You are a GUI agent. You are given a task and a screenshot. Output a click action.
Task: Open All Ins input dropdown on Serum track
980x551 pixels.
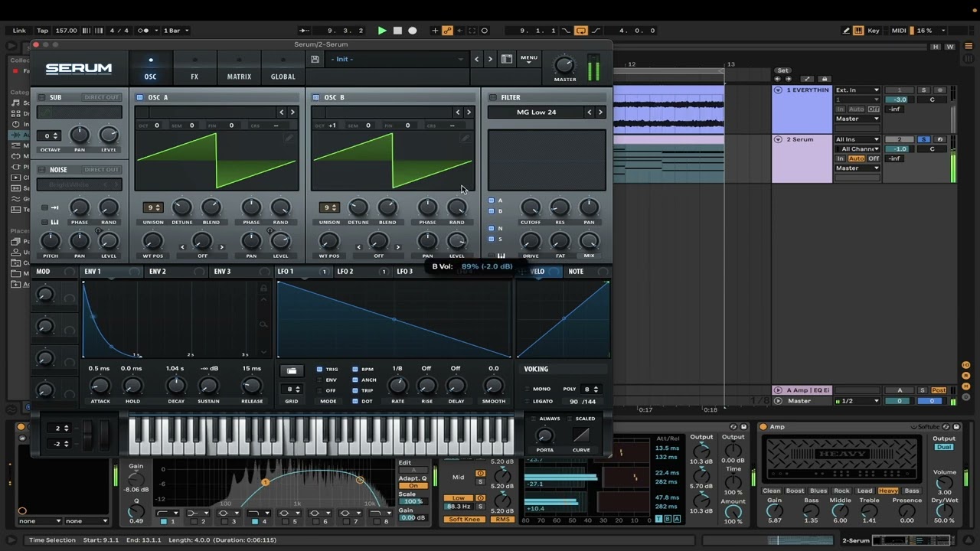pyautogui.click(x=857, y=139)
